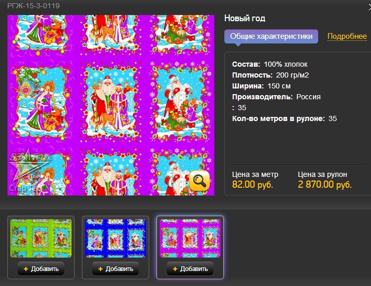
Task: Click the price per meter 82.00 руб.
Action: 252,185
